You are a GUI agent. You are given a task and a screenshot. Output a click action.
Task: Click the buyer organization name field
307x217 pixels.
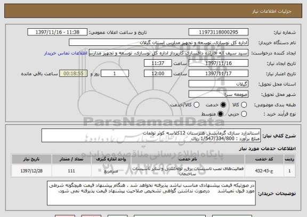pos(159,43)
